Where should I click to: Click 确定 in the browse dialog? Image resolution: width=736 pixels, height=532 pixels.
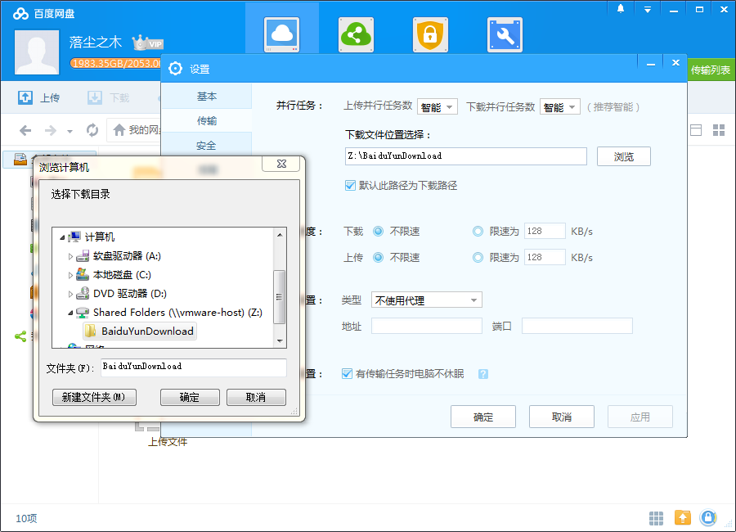(x=190, y=397)
